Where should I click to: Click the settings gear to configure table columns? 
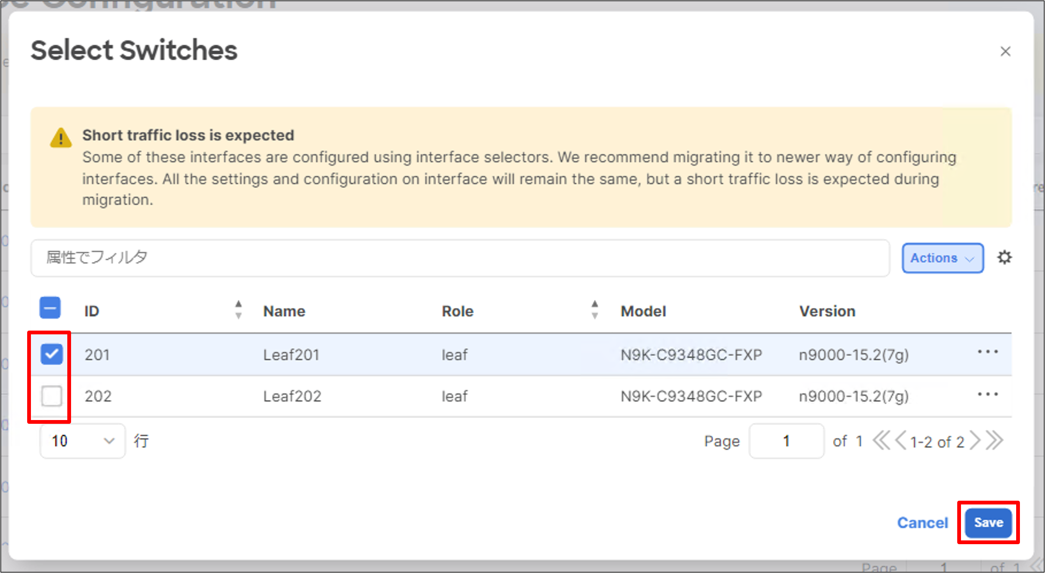pos(1005,257)
